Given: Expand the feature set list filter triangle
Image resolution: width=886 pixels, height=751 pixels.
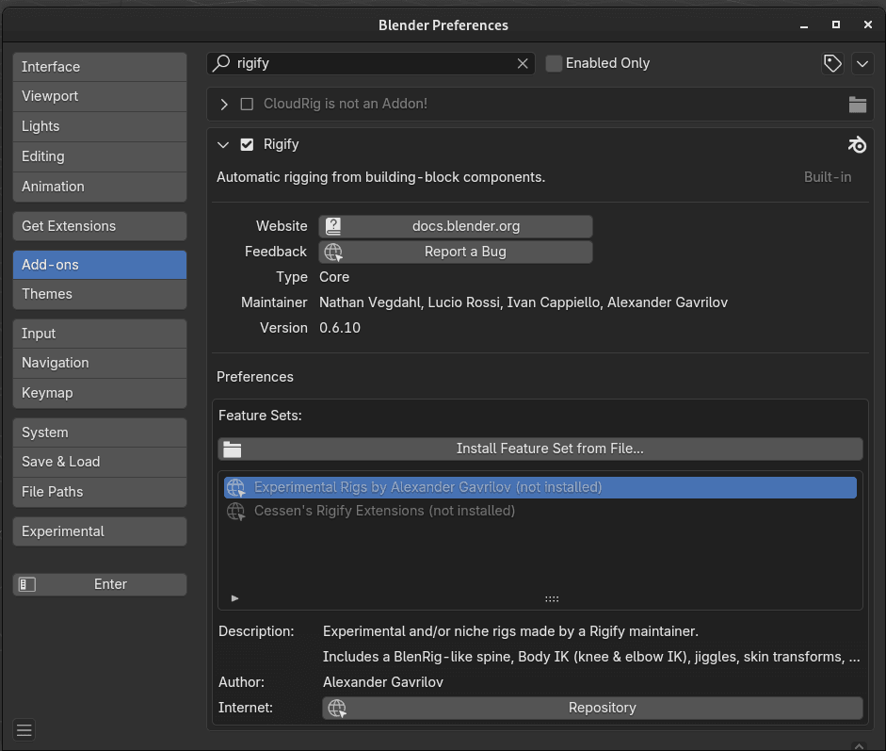Looking at the screenshot, I should point(235,598).
